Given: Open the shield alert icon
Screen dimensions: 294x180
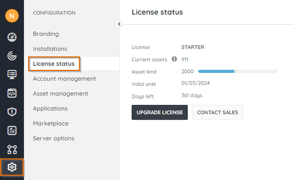Looking at the screenshot, I should 12,112.
